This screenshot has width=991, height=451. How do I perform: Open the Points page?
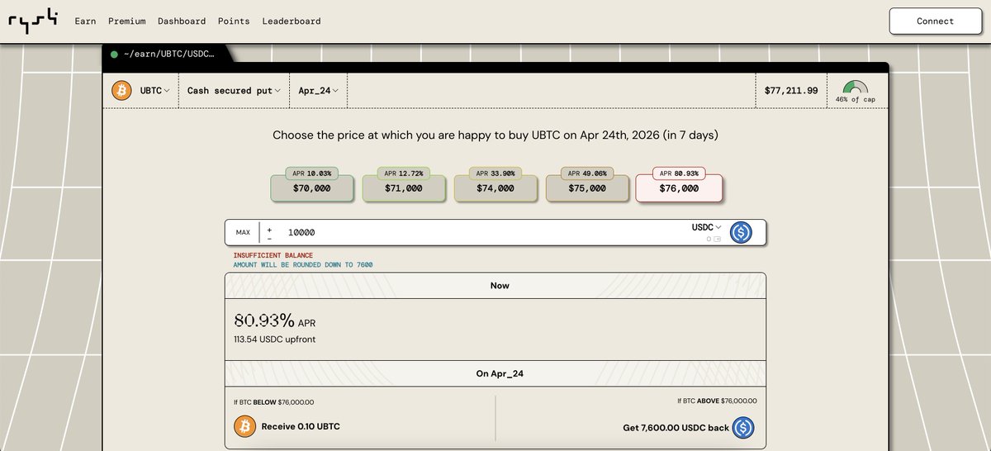(234, 21)
